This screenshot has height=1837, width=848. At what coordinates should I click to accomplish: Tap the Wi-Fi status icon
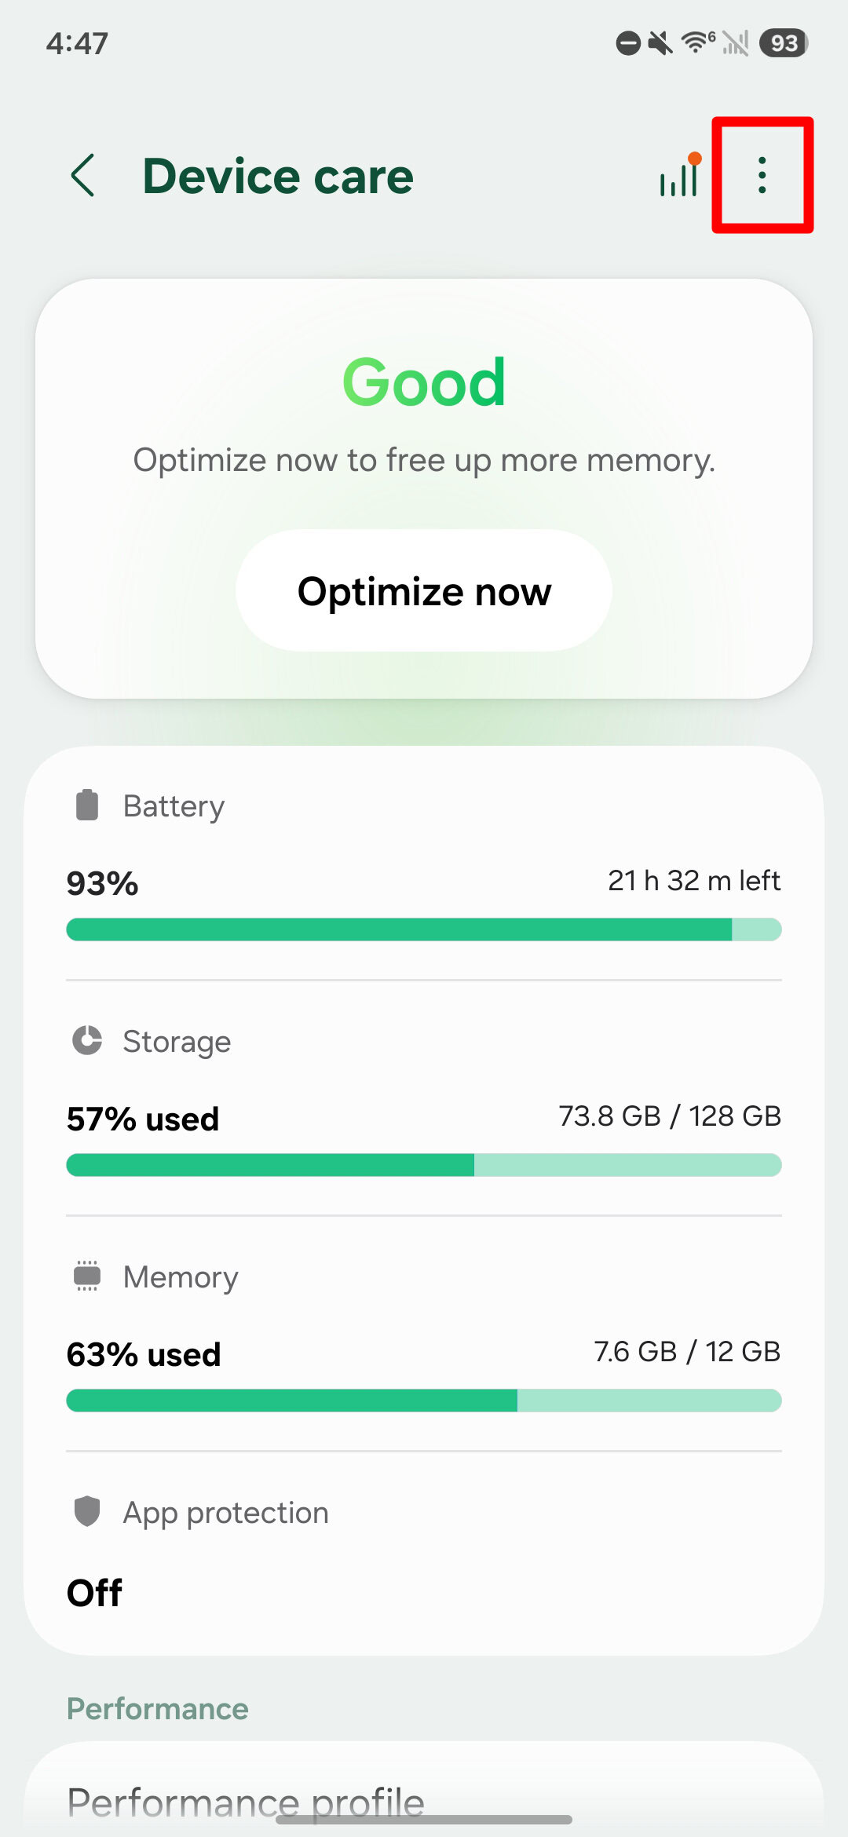point(697,42)
